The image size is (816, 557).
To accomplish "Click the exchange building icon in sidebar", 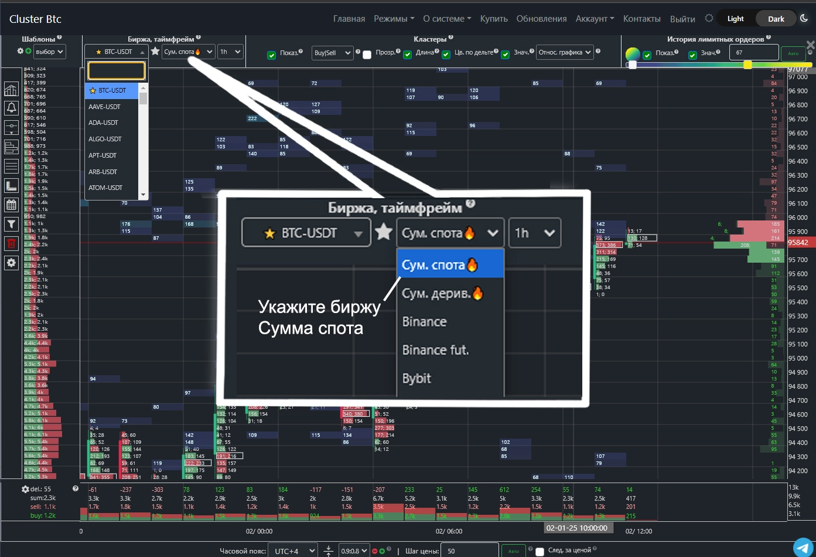I will click(11, 89).
